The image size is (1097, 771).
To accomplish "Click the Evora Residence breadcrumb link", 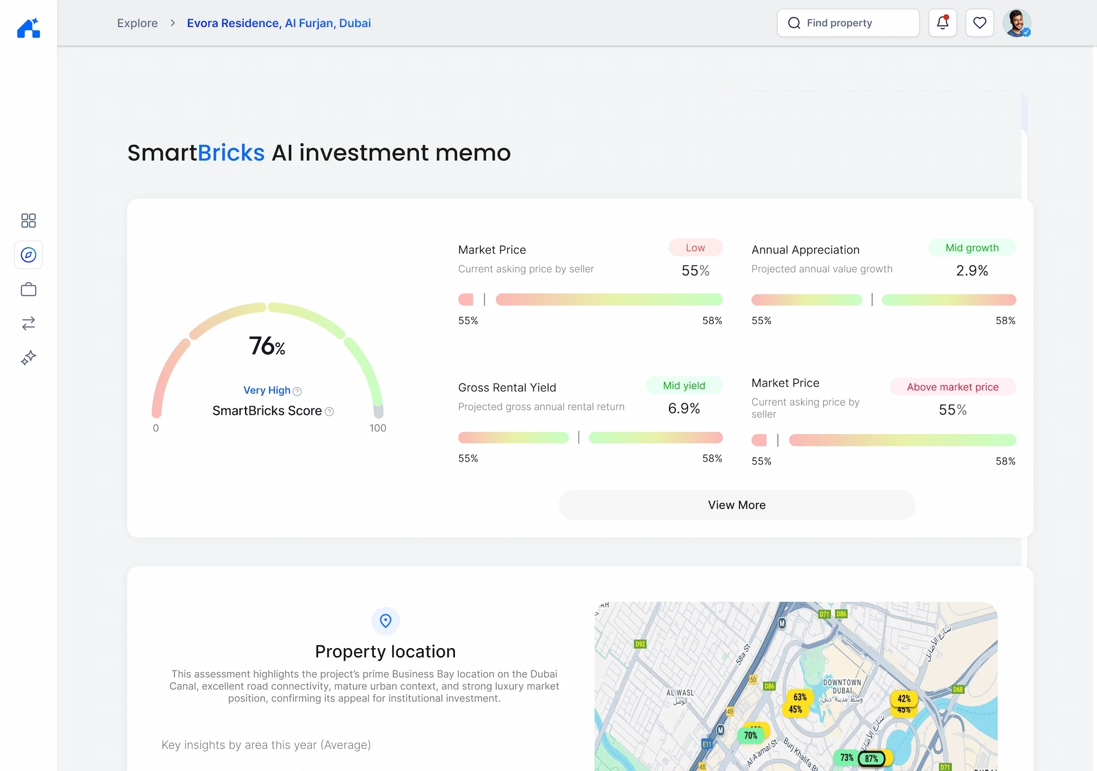I will coord(278,23).
